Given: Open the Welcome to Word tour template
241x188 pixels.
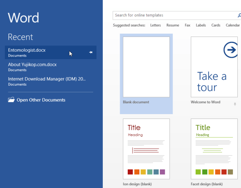Looking at the screenshot, I should [214, 67].
